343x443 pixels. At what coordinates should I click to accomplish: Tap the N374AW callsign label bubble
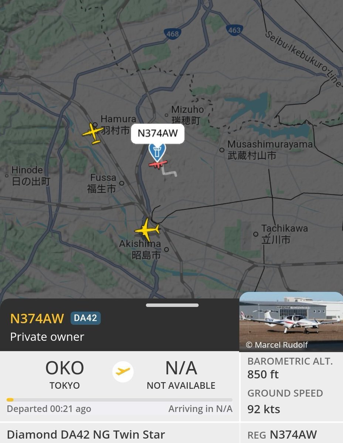click(x=157, y=133)
